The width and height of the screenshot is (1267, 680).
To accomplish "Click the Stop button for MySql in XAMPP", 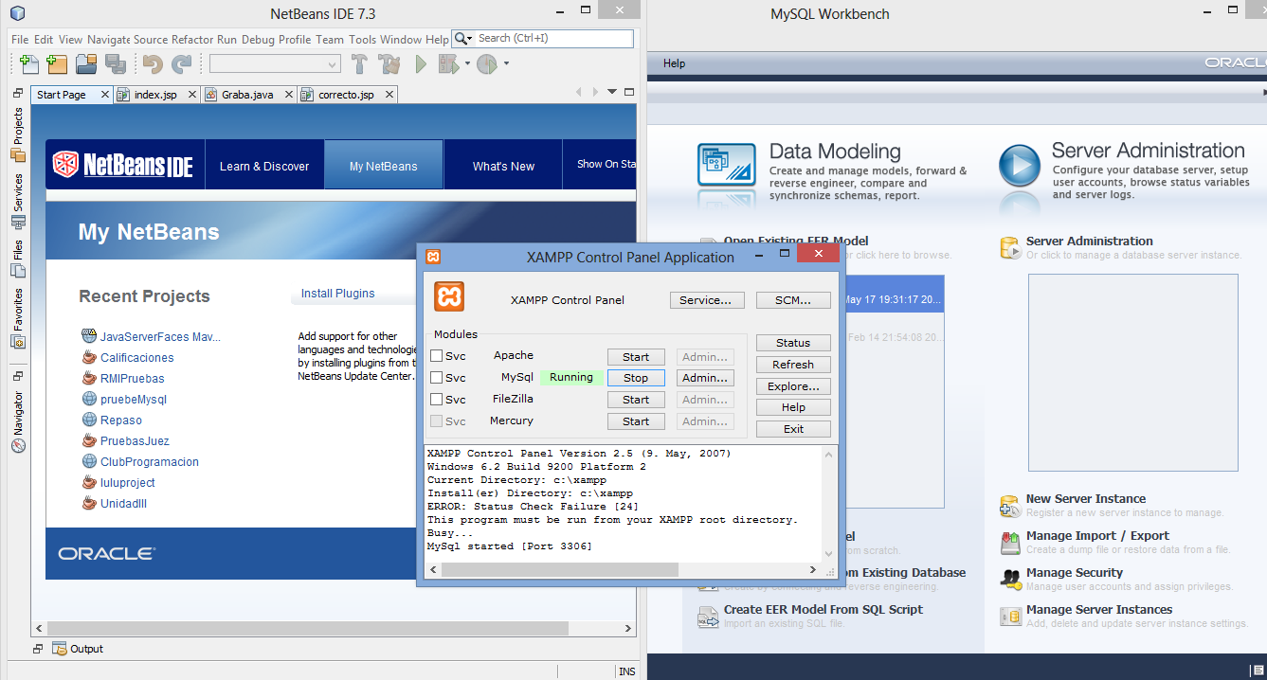I will (636, 378).
